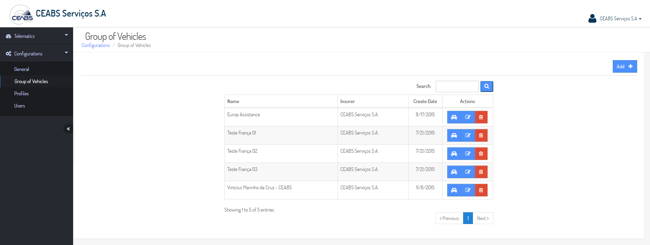
Task: Open vehicles for Teste França 03
Action: [x=454, y=172]
